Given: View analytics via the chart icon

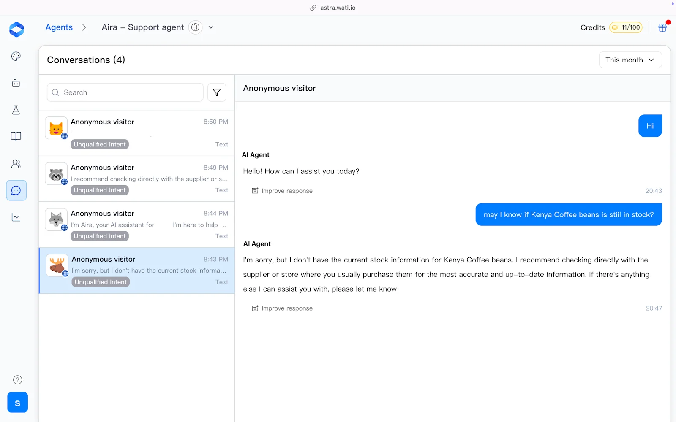Looking at the screenshot, I should tap(16, 217).
